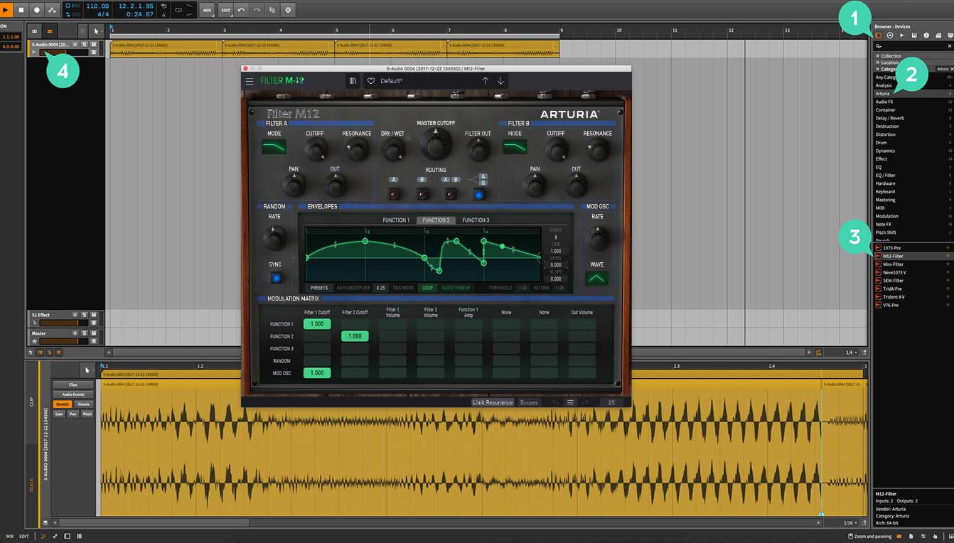Select SEM-Filter device in browser
The image size is (954, 543).
(x=913, y=281)
